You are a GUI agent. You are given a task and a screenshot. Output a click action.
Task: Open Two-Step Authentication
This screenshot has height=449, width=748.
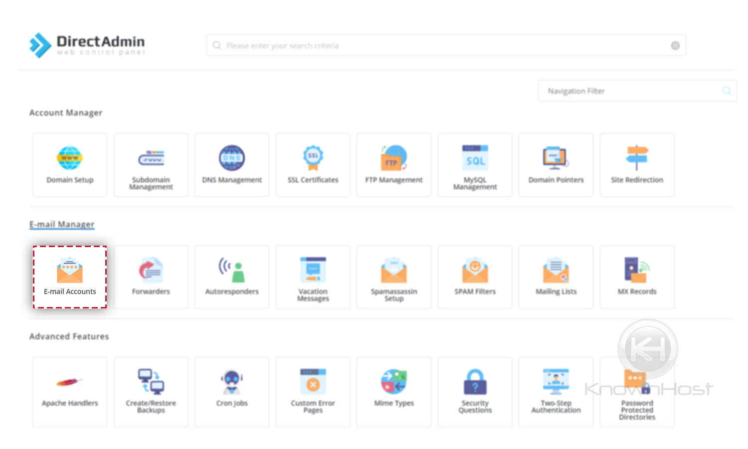[556, 391]
